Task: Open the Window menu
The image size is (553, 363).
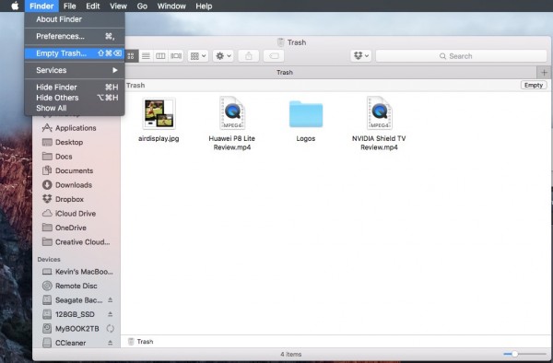Action: click(x=171, y=6)
